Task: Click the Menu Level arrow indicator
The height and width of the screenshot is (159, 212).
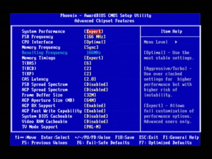Action: pyautogui.click(x=176, y=42)
